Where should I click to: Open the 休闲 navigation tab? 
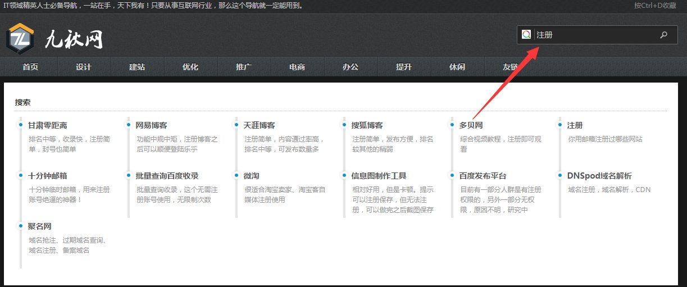[457, 67]
